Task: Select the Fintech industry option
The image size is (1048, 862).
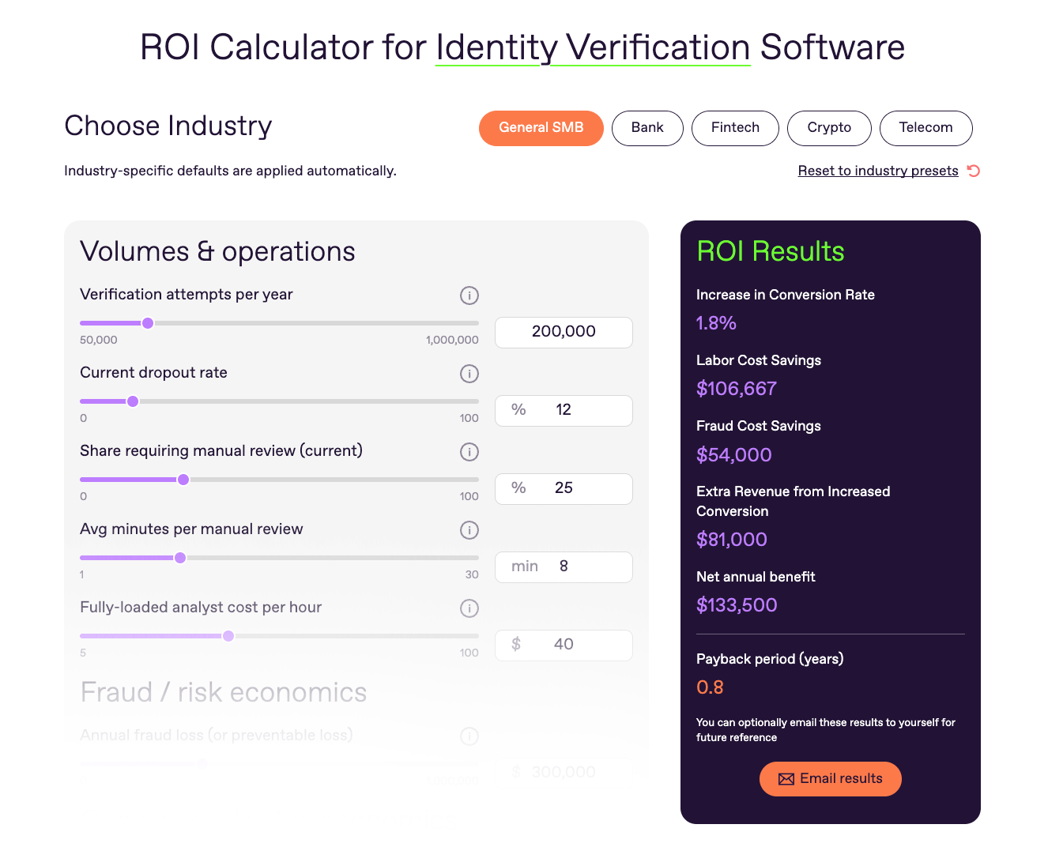Action: click(x=735, y=128)
